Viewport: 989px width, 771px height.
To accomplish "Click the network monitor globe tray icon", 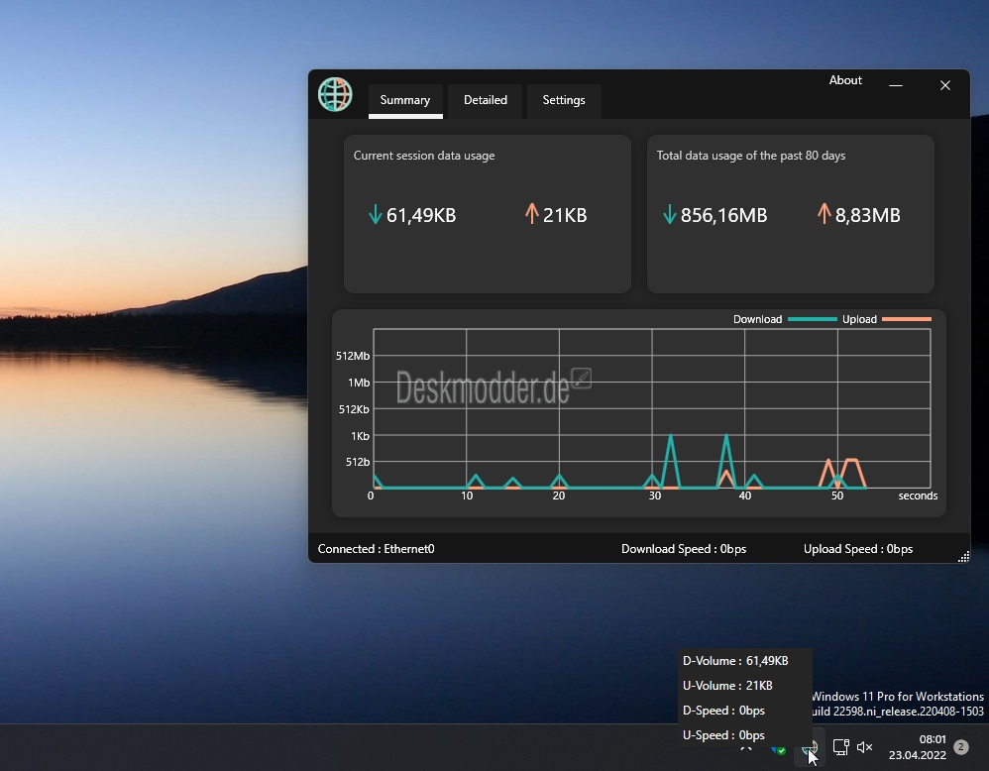I will pyautogui.click(x=810, y=749).
